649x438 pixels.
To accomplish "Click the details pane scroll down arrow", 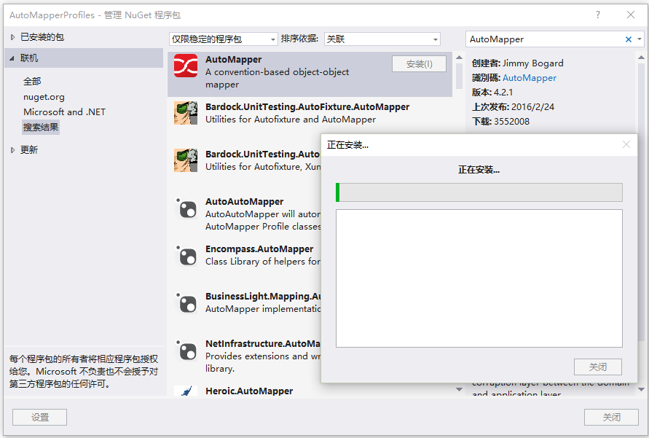I will point(641,389).
